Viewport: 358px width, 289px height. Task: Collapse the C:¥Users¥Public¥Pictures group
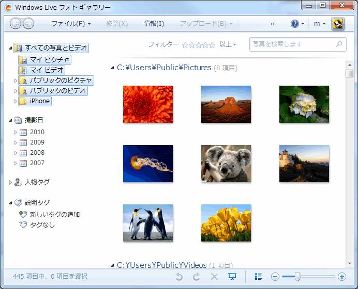coord(112,68)
